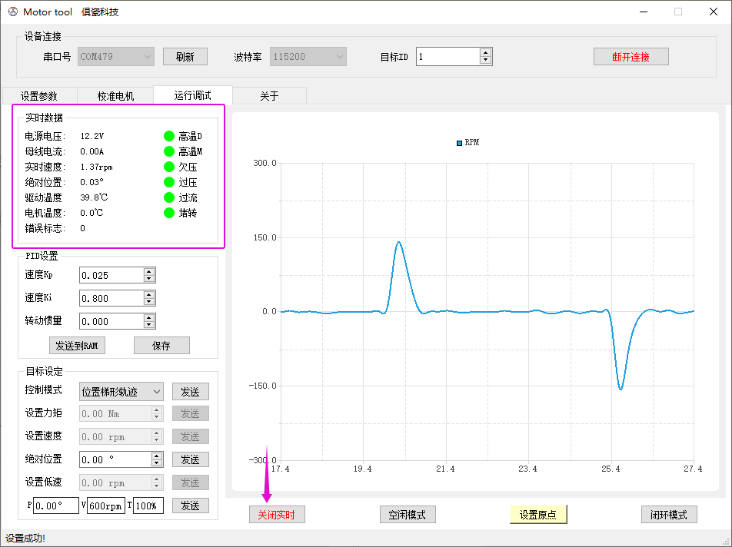Click the 转动惯量 value field
Viewport: 732px width, 547px height.
pyautogui.click(x=111, y=321)
